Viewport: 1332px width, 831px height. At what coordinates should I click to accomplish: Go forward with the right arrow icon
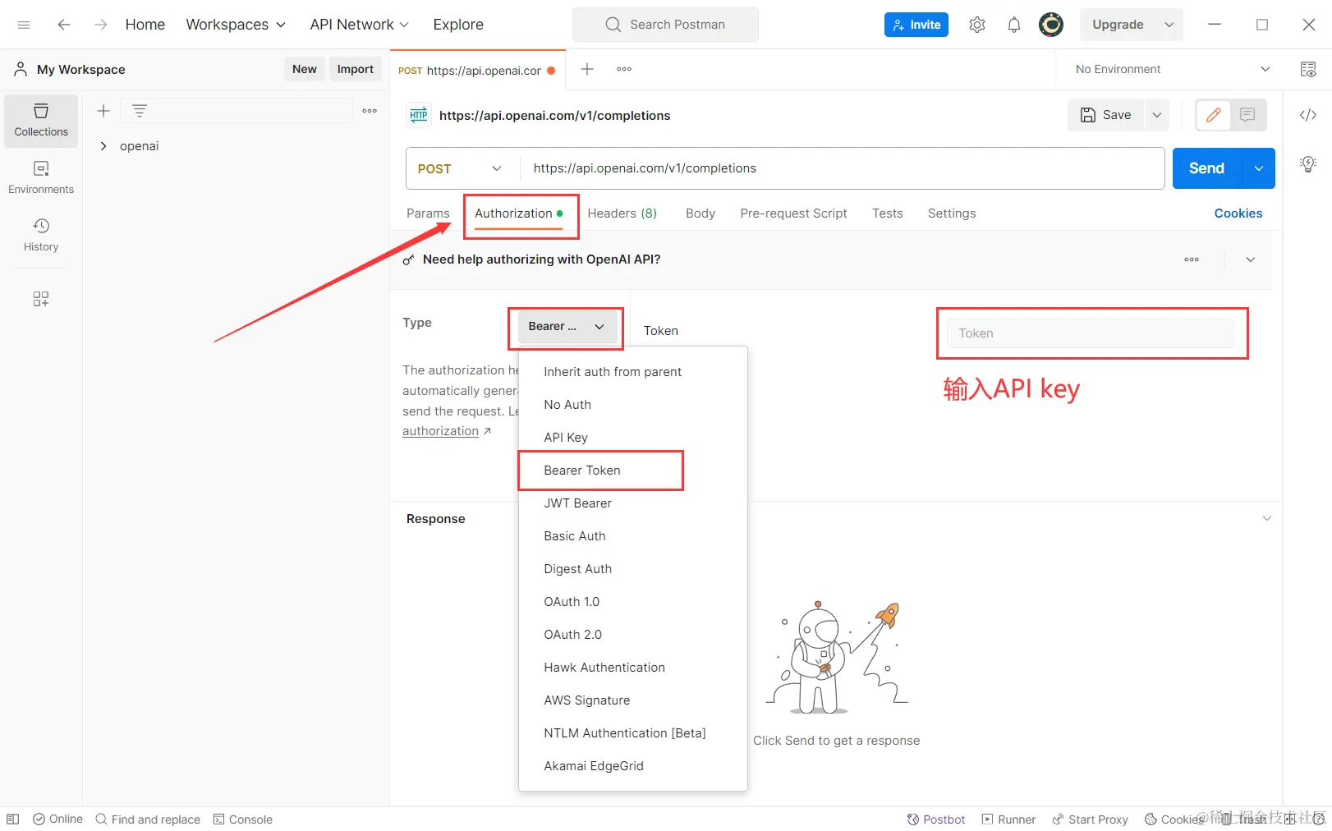click(x=100, y=25)
